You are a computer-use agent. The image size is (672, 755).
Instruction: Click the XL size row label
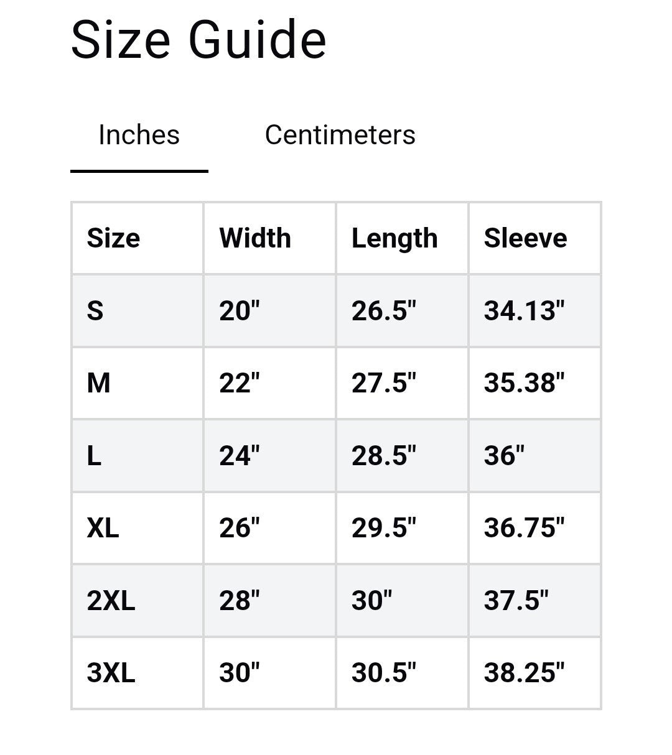pyautogui.click(x=103, y=528)
